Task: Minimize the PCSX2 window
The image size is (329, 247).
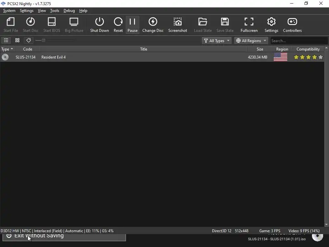Action: coord(292,3)
